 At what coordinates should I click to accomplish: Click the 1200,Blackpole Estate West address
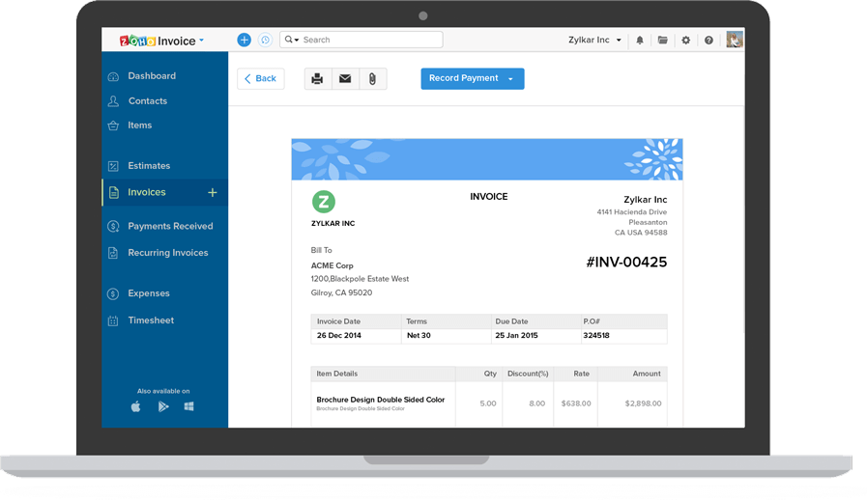pyautogui.click(x=360, y=279)
